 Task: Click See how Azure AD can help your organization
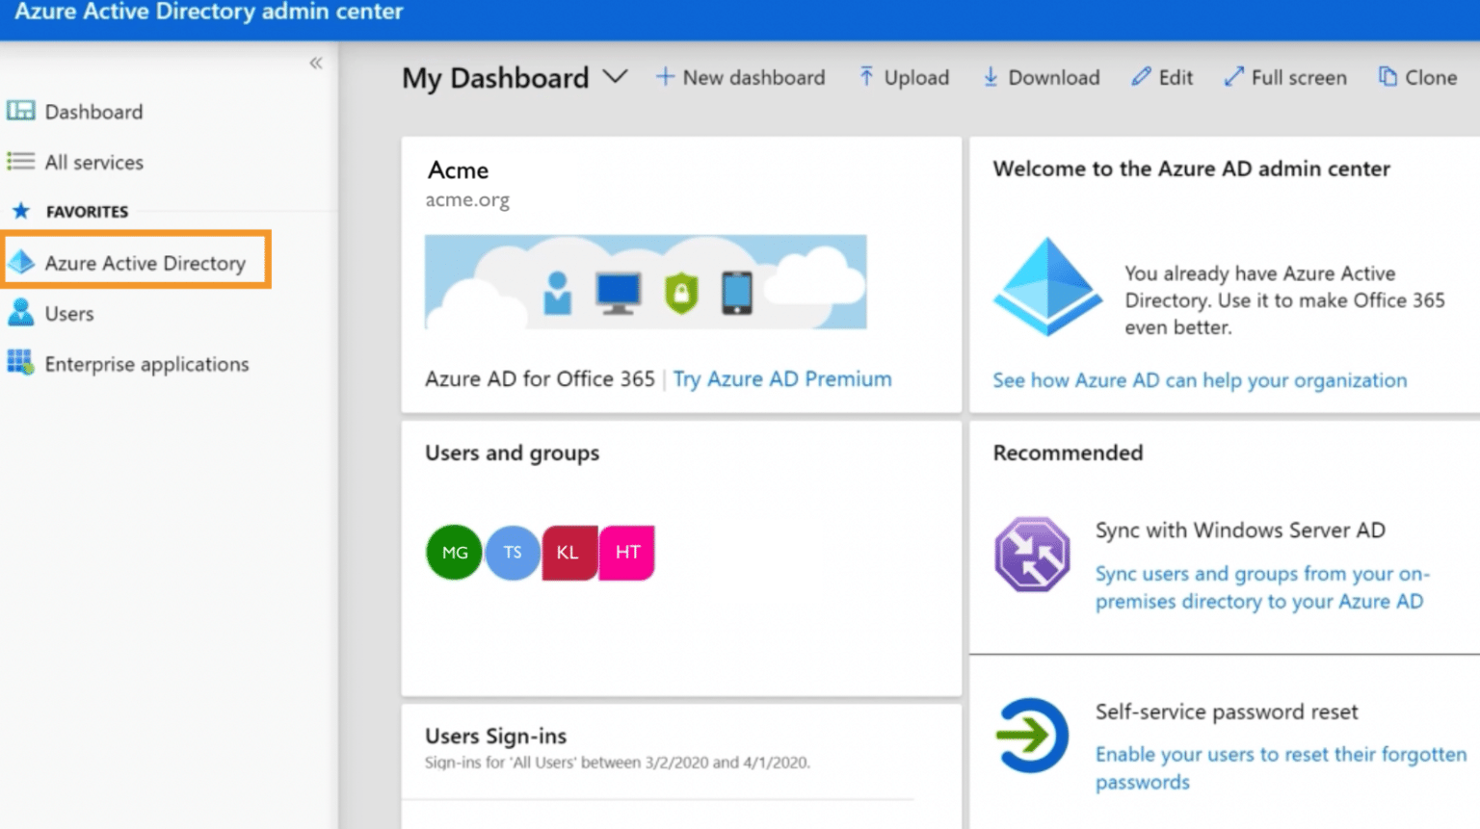pyautogui.click(x=1200, y=379)
